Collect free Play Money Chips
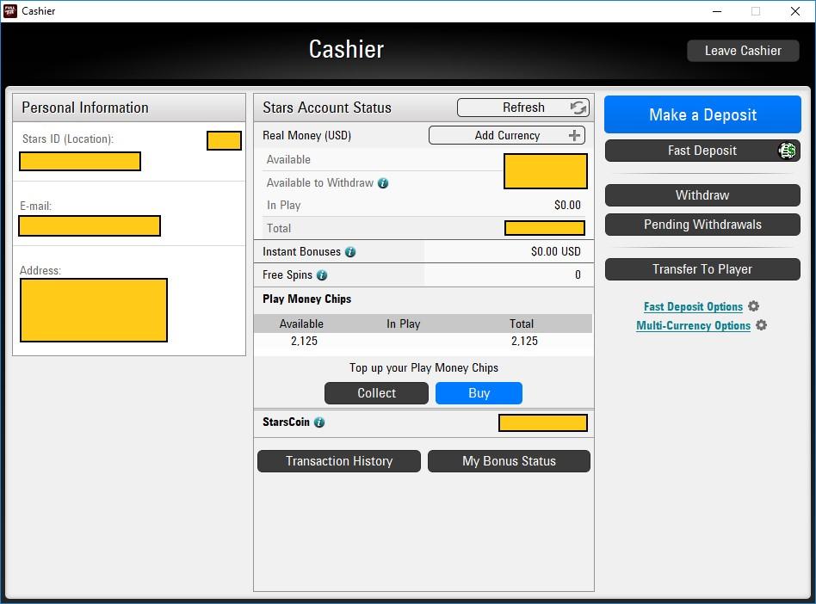Viewport: 816px width, 604px height. tap(376, 393)
